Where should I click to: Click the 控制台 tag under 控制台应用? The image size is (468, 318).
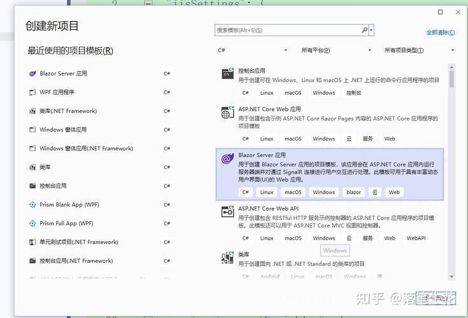coord(353,93)
